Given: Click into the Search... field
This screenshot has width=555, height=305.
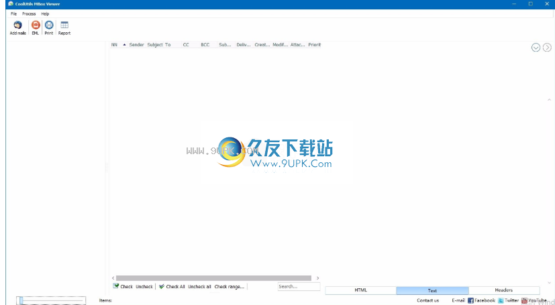Looking at the screenshot, I should tap(299, 287).
